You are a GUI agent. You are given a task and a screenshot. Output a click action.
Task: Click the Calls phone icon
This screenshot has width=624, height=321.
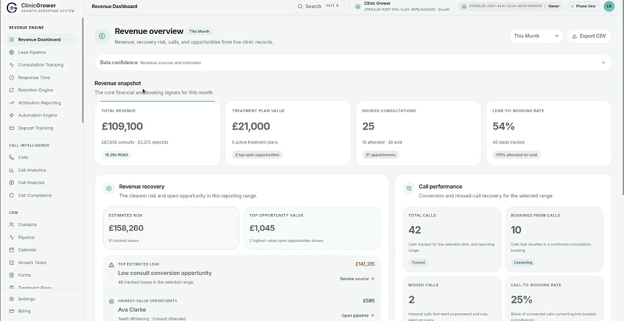click(12, 157)
